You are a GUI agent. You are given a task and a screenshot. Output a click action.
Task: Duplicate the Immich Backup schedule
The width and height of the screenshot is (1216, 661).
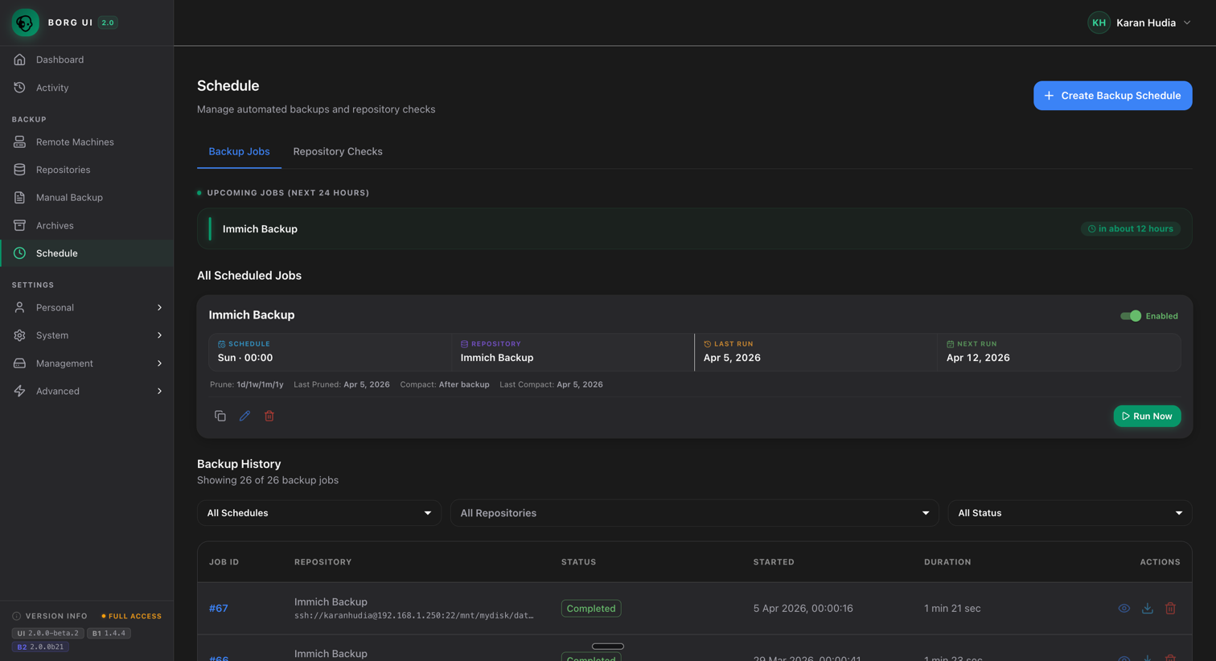(220, 416)
